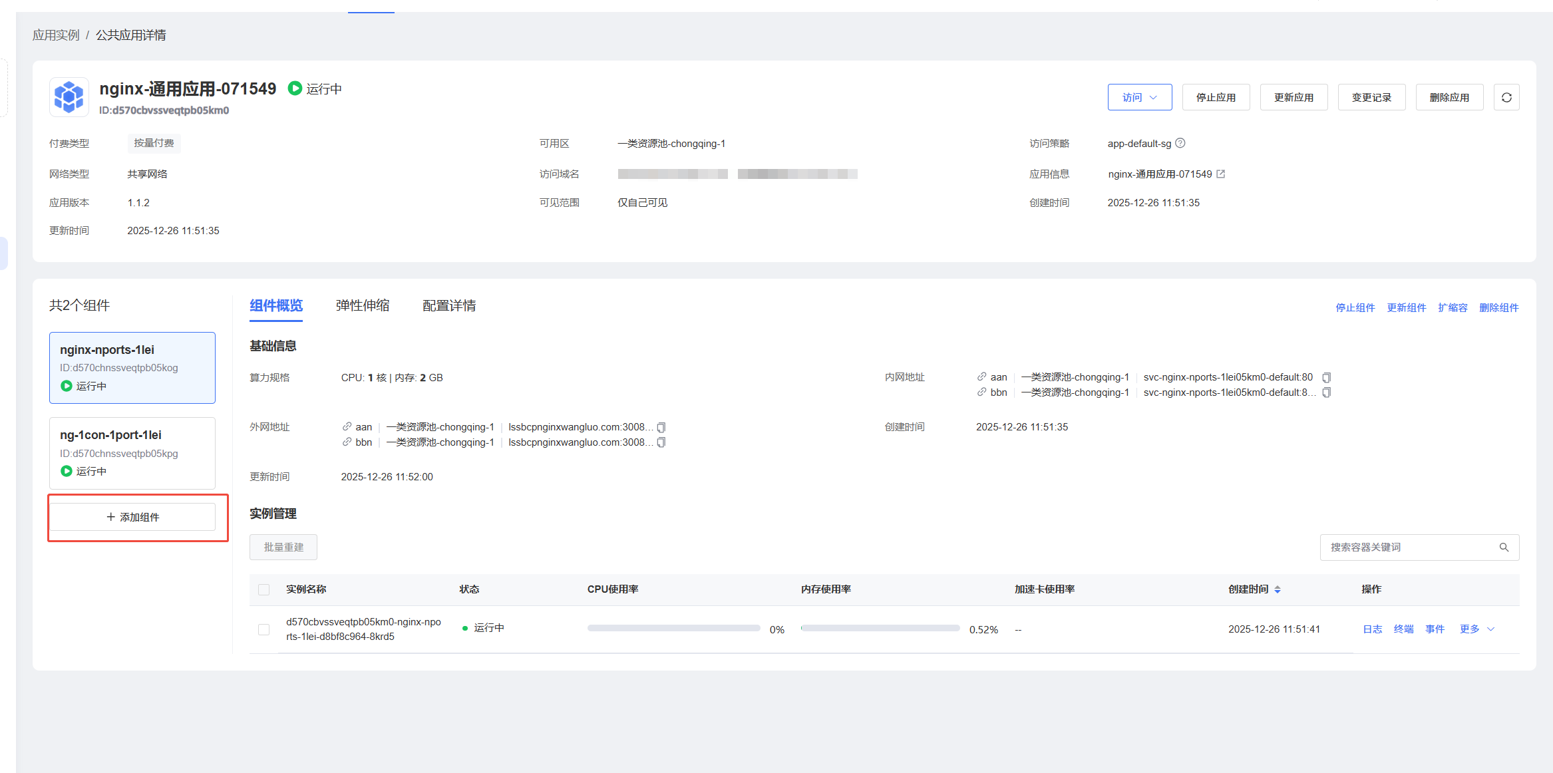Copy the bbn external network address

click(661, 442)
